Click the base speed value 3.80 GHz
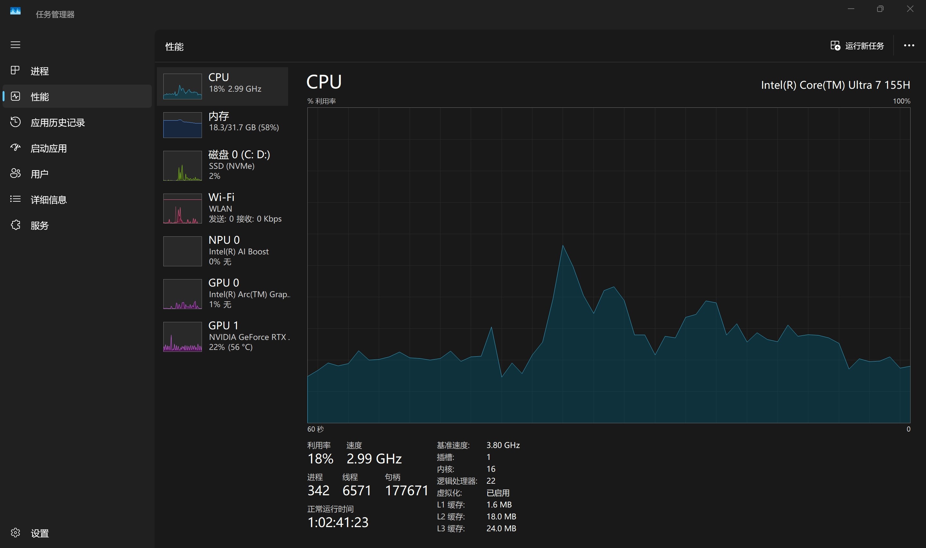Image resolution: width=926 pixels, height=548 pixels. coord(503,445)
